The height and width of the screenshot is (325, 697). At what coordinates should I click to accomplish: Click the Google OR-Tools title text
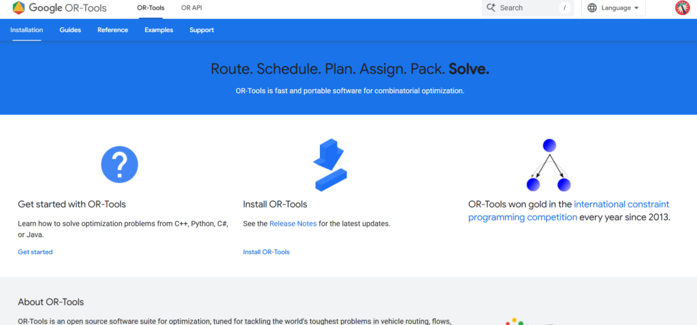[67, 7]
